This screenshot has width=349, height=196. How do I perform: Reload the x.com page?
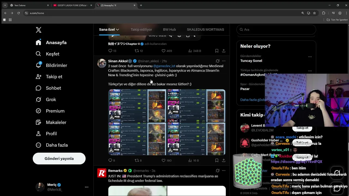click(x=19, y=13)
